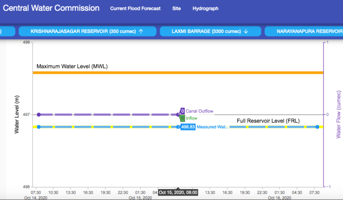The width and height of the screenshot is (343, 200).
Task: Click the Central Water Commission title
Action: [x=51, y=8]
